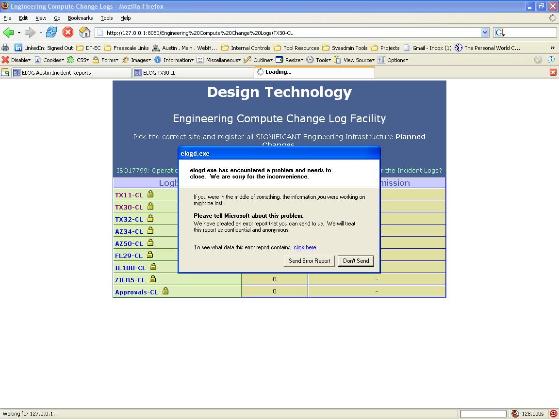Open the Resize dropdown menu
This screenshot has width=559, height=419.
click(290, 60)
